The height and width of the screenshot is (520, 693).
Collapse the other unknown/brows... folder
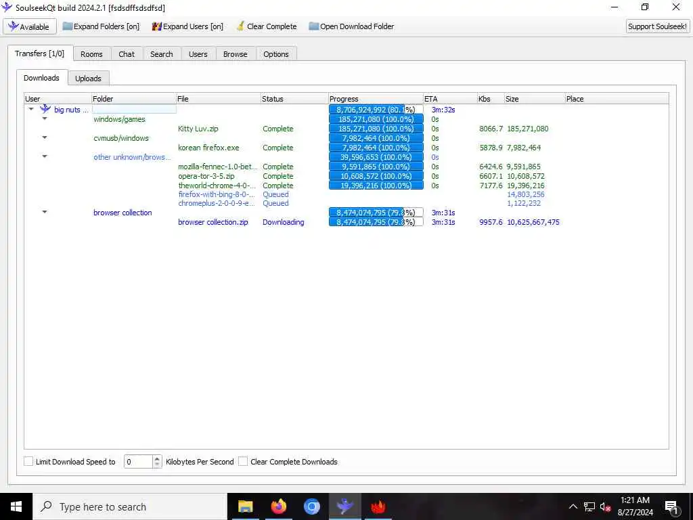click(45, 156)
